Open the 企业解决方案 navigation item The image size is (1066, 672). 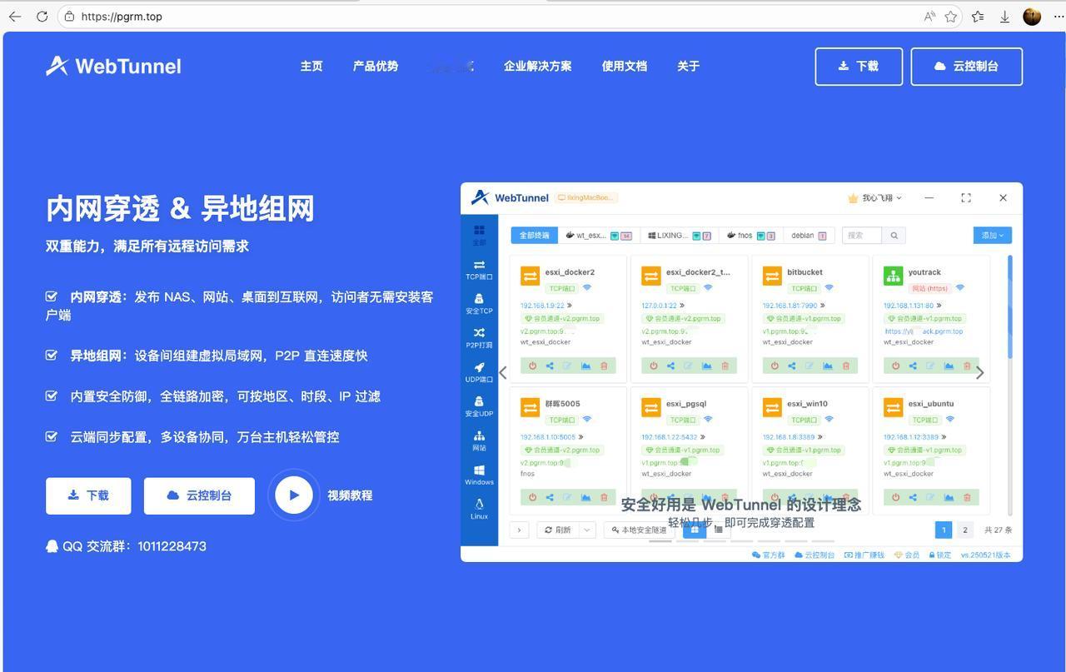tap(537, 66)
